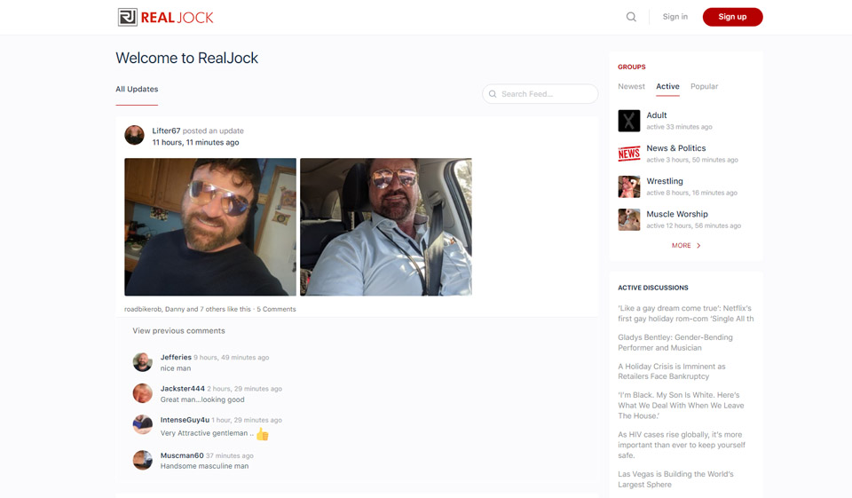Click Lifter67's profile avatar

click(134, 135)
